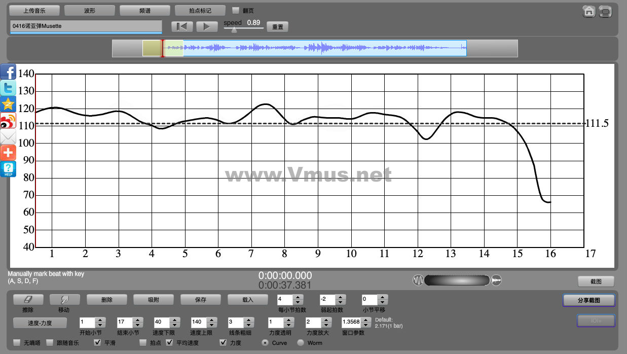Click the Facebook share icon

(x=8, y=72)
